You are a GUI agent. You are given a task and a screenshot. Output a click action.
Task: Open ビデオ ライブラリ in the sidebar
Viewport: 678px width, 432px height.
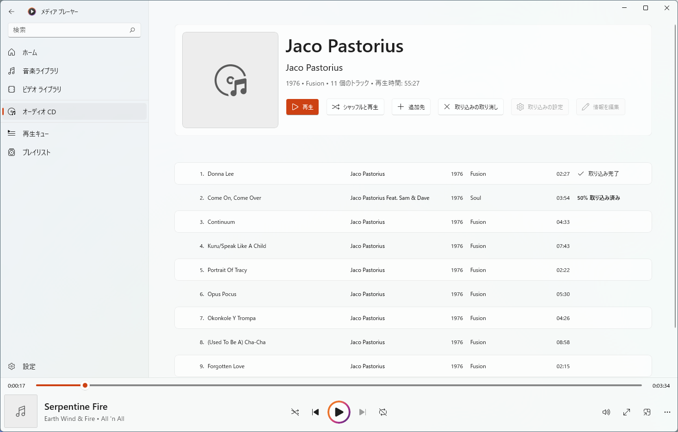click(x=74, y=89)
